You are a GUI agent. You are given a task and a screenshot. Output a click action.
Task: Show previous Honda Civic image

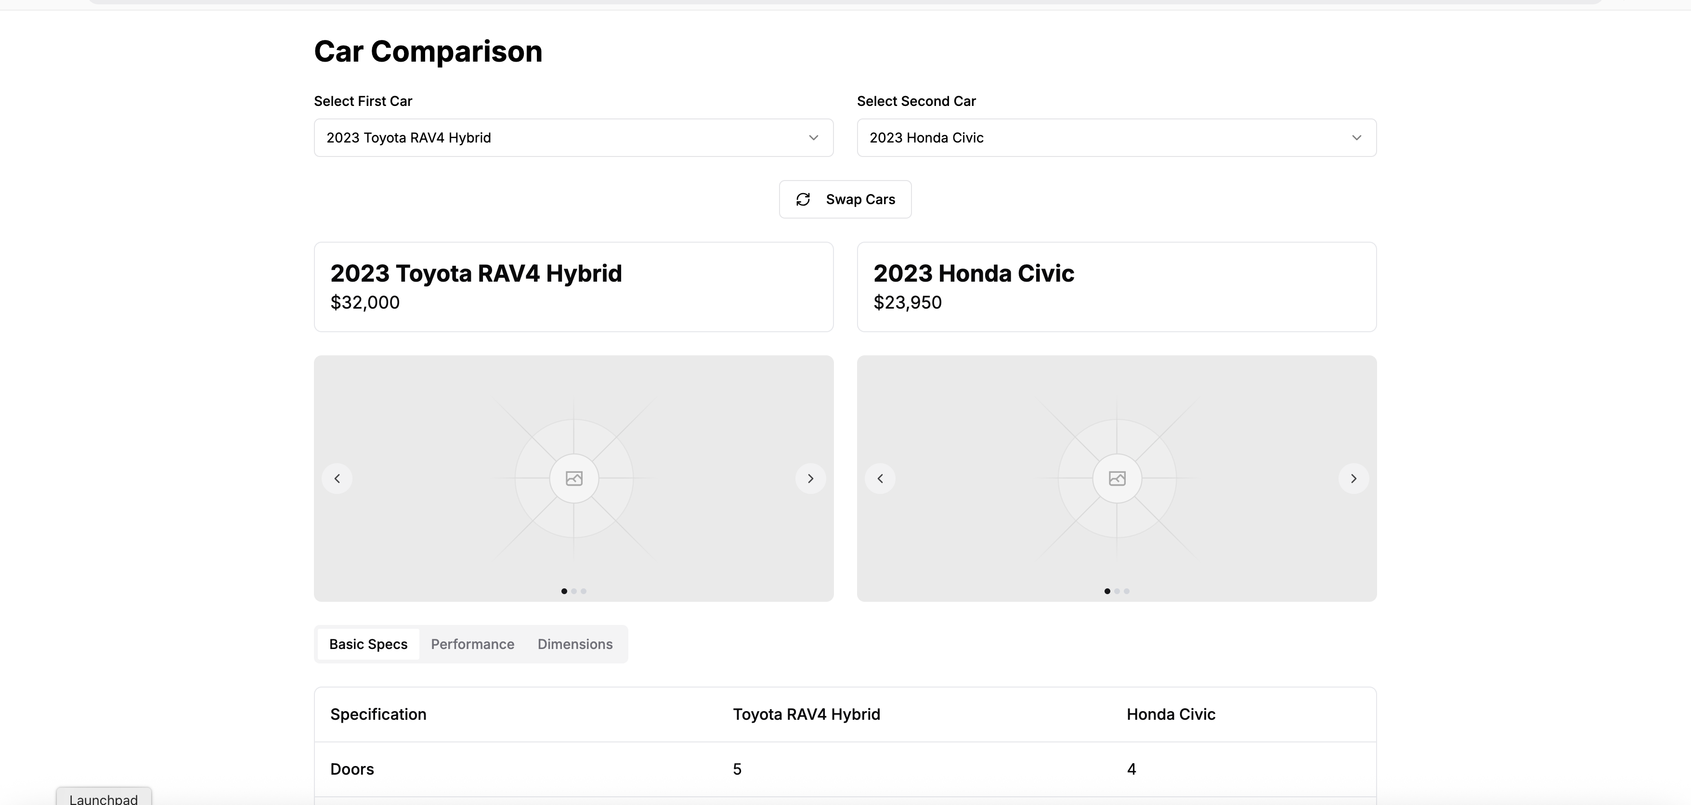880,479
